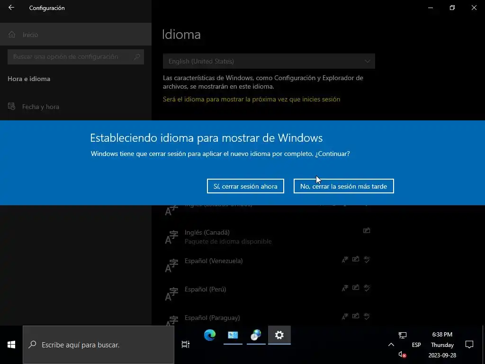Click handwriting icon on Español (Perú) row
The image size is (485, 364).
[x=356, y=288]
